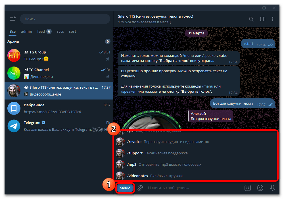The width and height of the screenshot is (284, 199).
Task: Open the t.me link in Избранное preview
Action: point(52,112)
